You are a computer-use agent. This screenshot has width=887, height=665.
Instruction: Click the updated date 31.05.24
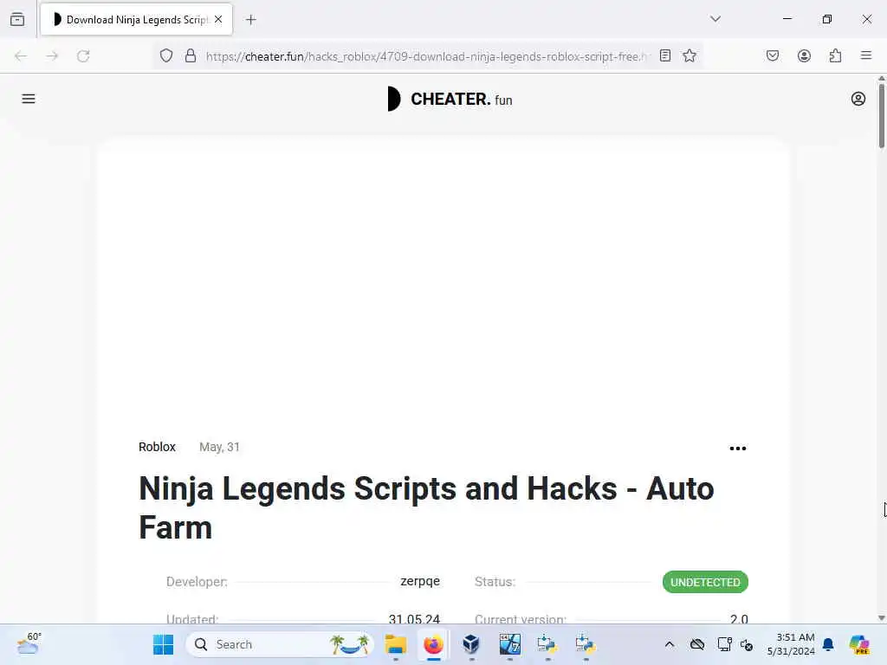414,618
